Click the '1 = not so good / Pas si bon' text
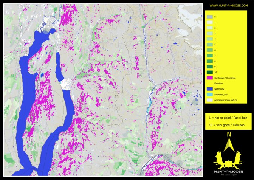 coord(228,118)
